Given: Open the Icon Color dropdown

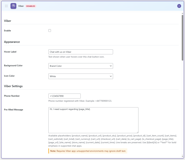Looking at the screenshot, I should tap(81, 76).
